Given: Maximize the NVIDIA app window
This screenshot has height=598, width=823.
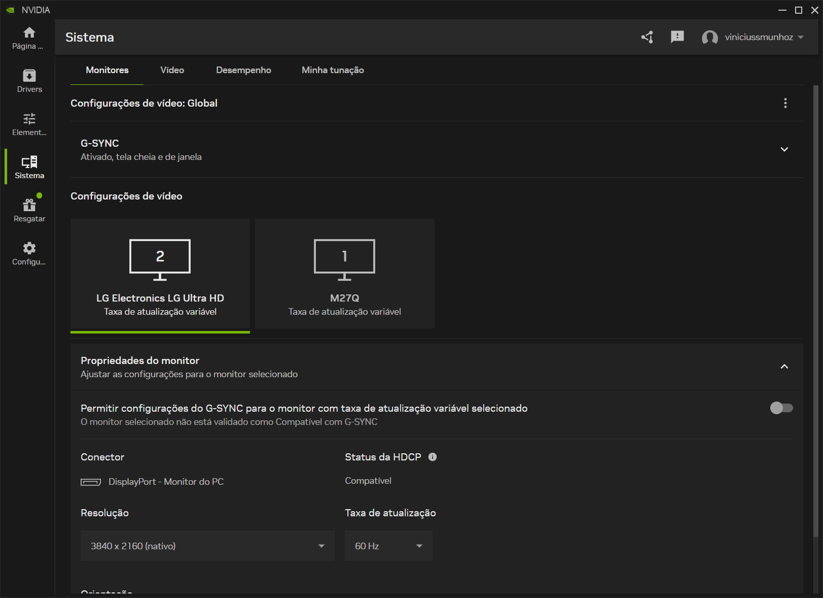Looking at the screenshot, I should 799,10.
